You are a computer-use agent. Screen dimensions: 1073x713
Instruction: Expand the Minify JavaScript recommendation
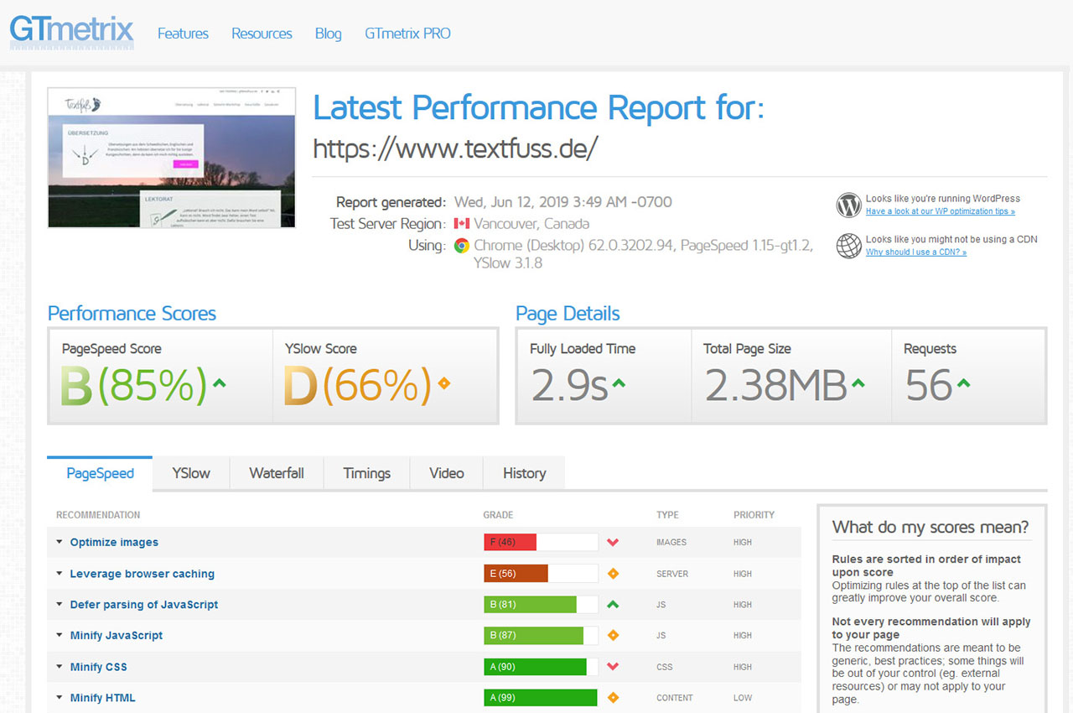coord(116,636)
